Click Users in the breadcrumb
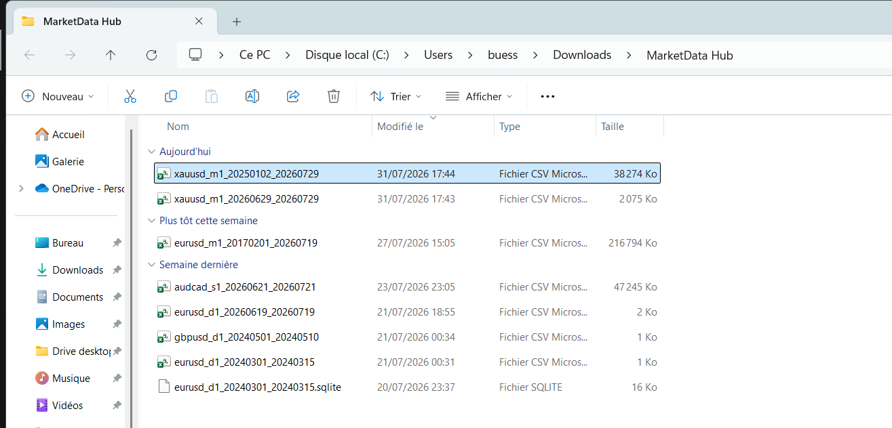The image size is (892, 428). [438, 55]
